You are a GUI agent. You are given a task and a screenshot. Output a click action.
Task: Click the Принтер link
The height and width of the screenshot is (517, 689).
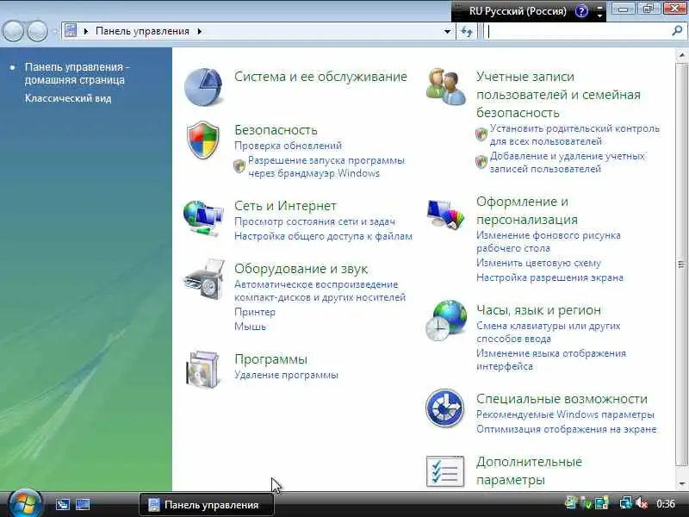pos(255,312)
